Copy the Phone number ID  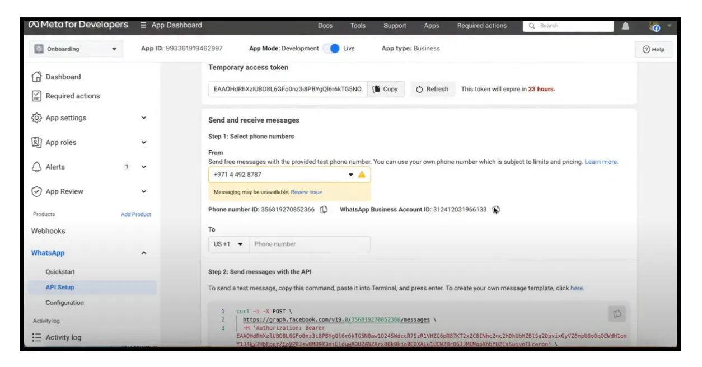[324, 209]
